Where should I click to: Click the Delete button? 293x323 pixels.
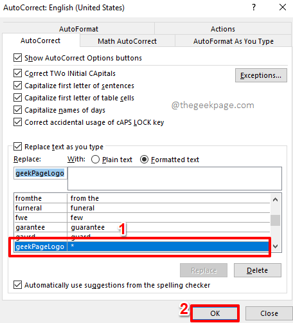pos(258,270)
